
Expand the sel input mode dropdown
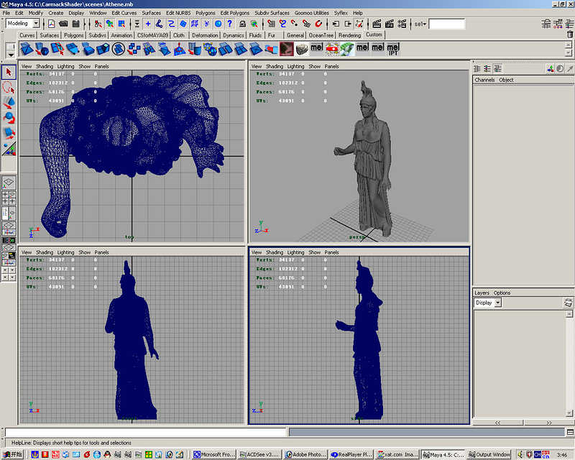(420, 24)
